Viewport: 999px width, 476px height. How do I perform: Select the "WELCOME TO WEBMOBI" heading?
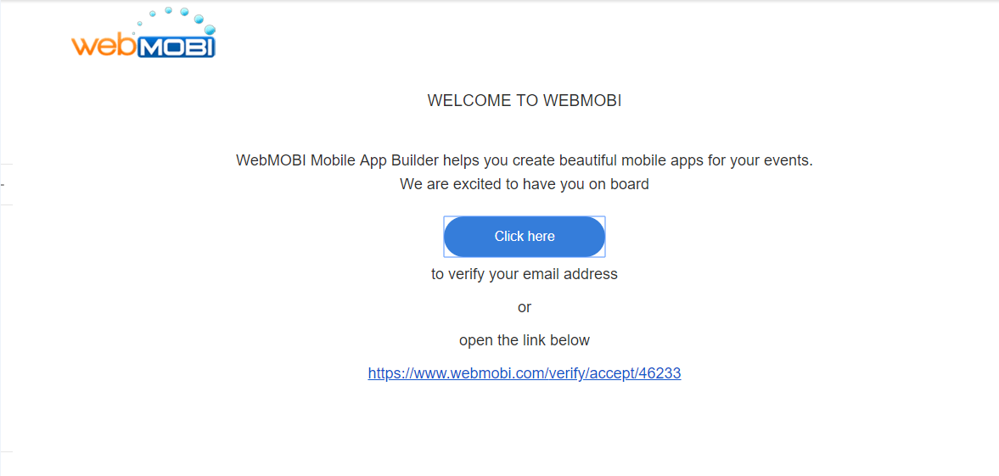tap(525, 101)
